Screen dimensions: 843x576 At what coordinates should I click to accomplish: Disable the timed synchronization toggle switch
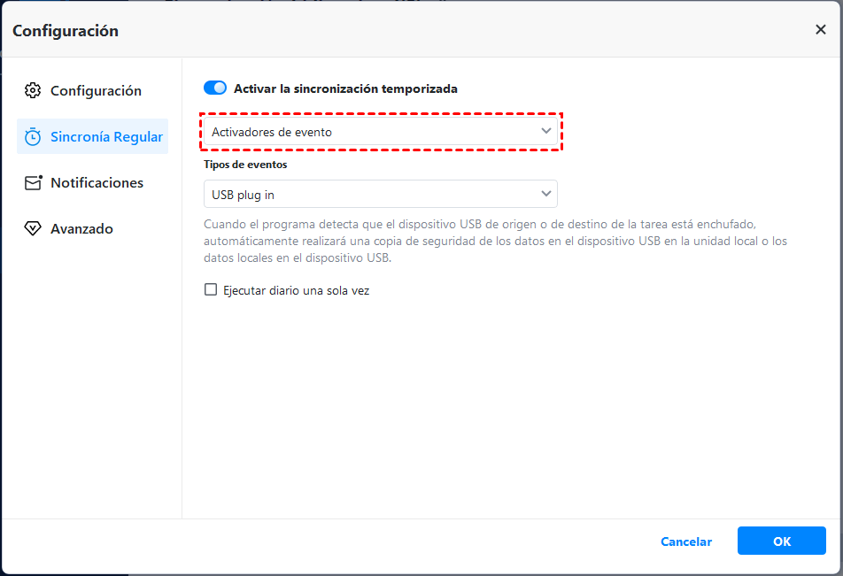point(215,88)
